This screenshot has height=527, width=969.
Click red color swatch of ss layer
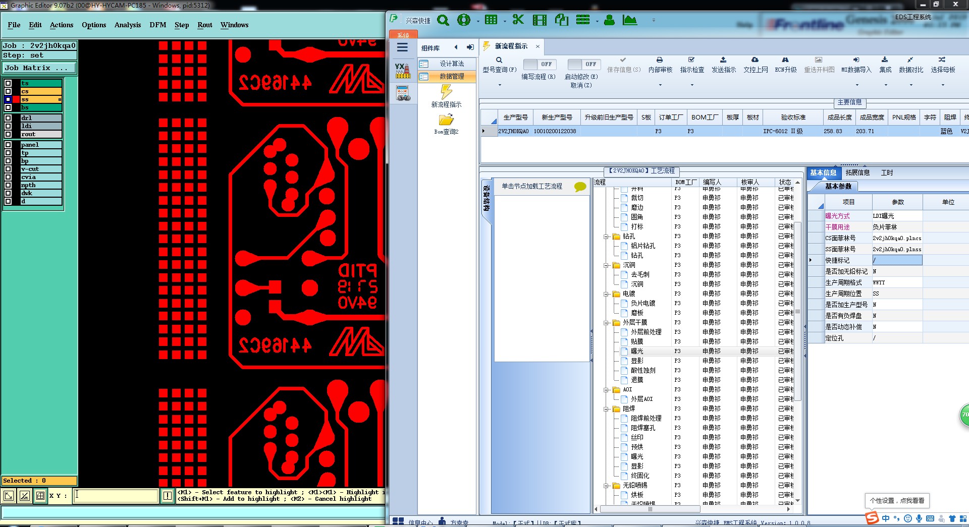(16, 99)
